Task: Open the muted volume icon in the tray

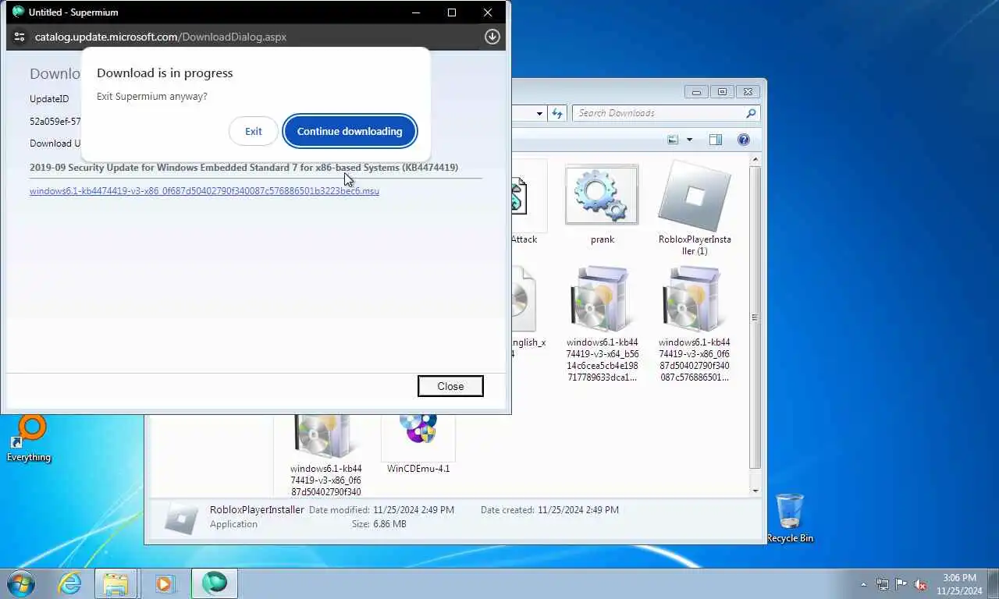Action: (920, 584)
